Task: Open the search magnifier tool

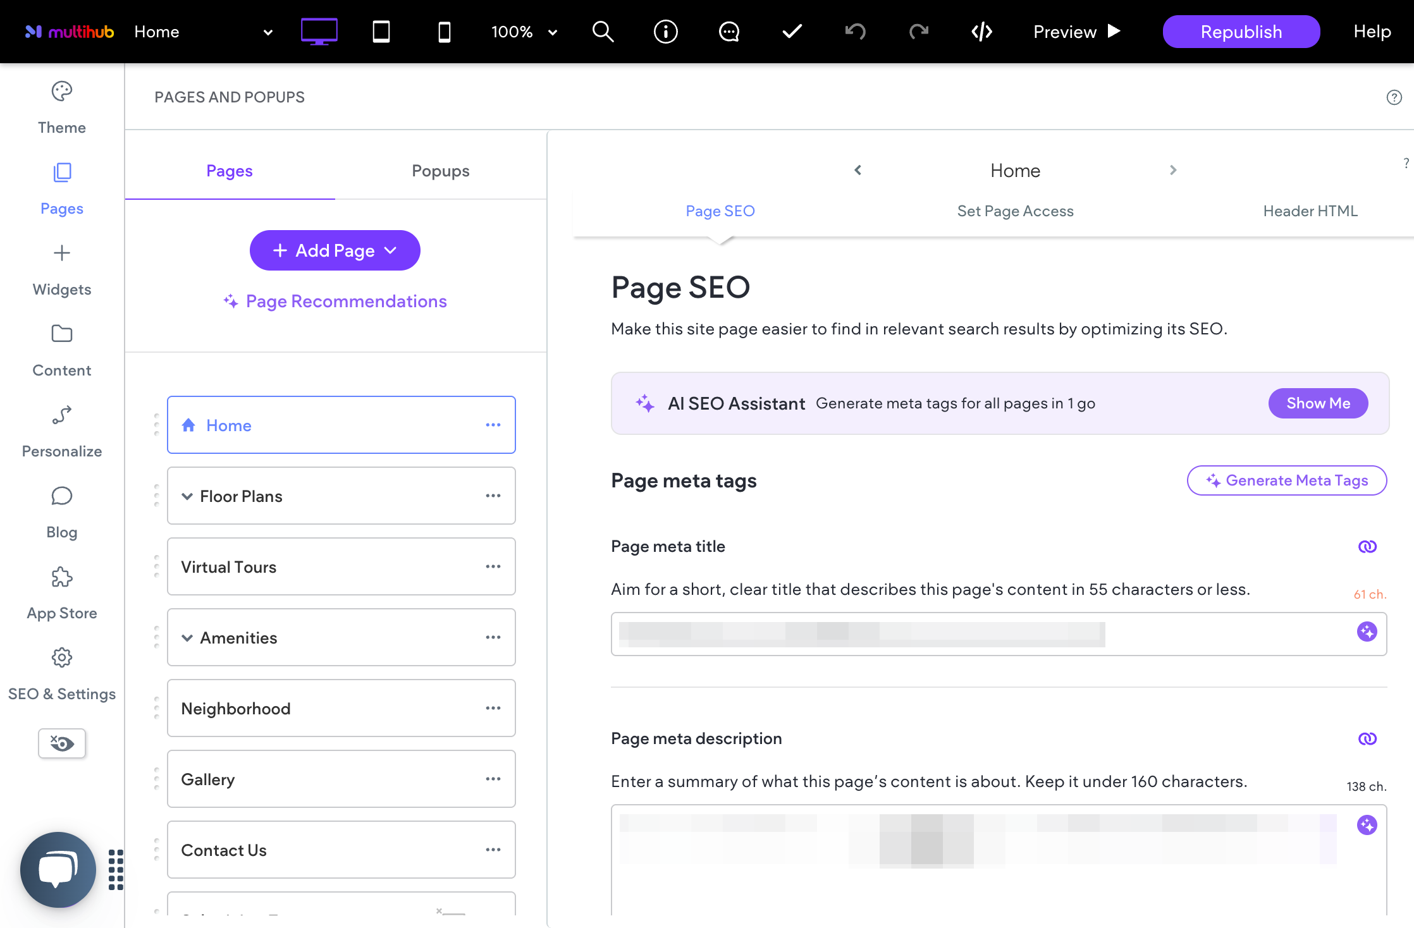Action: click(x=603, y=32)
